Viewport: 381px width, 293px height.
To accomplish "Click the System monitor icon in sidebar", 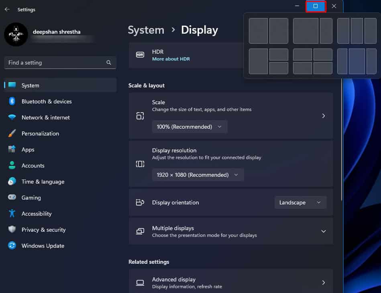I will pos(12,85).
